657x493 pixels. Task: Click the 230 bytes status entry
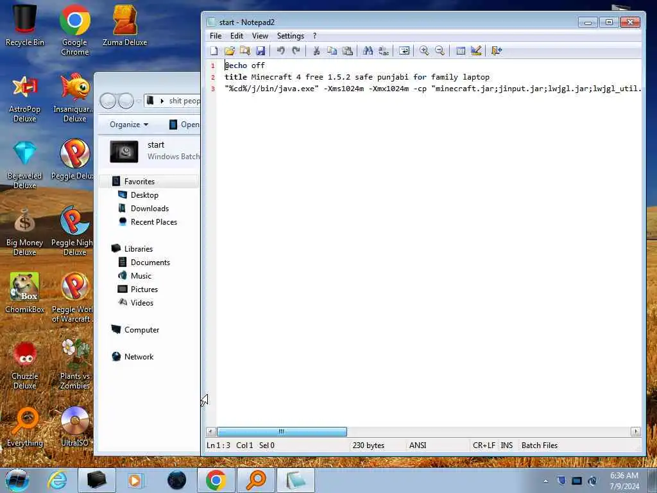[368, 445]
